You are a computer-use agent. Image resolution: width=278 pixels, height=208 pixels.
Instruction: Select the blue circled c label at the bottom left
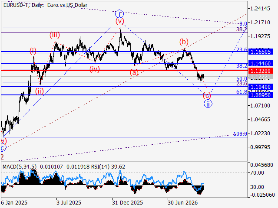(3, 148)
